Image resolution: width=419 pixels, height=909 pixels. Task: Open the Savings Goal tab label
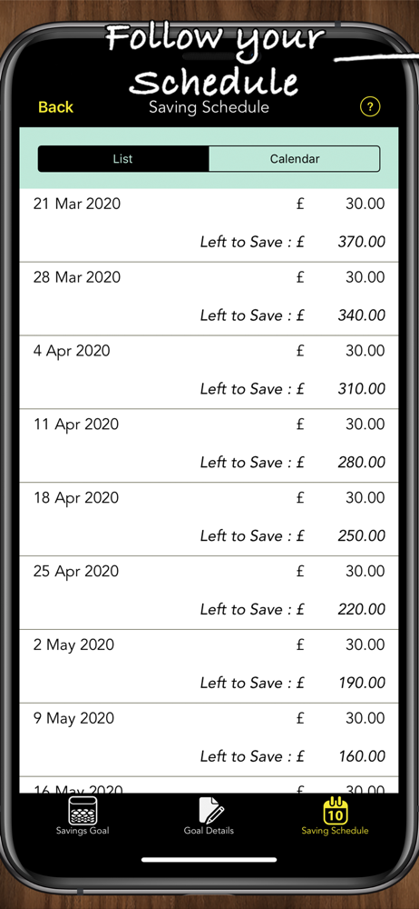[x=83, y=831]
